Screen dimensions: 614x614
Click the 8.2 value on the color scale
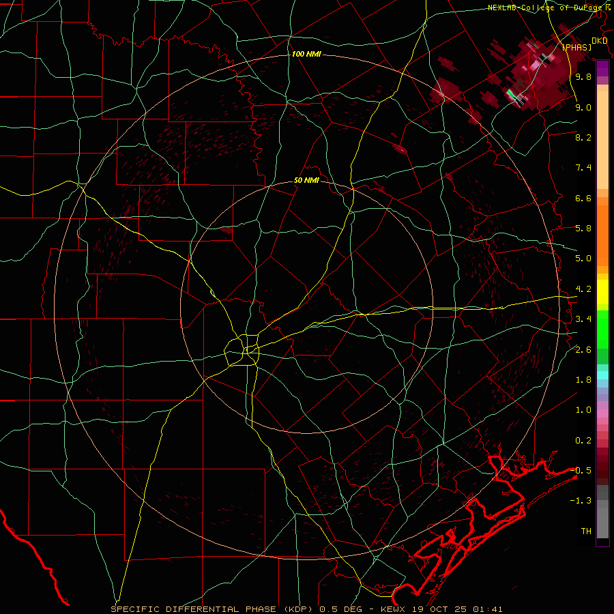pyautogui.click(x=583, y=137)
